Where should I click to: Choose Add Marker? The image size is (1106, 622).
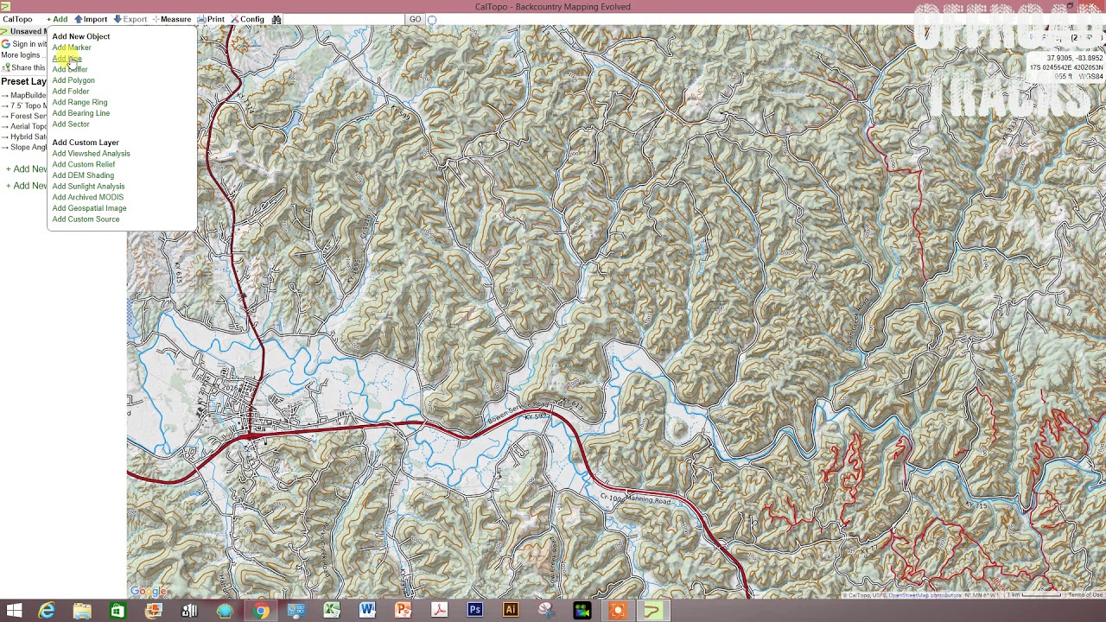click(x=72, y=48)
